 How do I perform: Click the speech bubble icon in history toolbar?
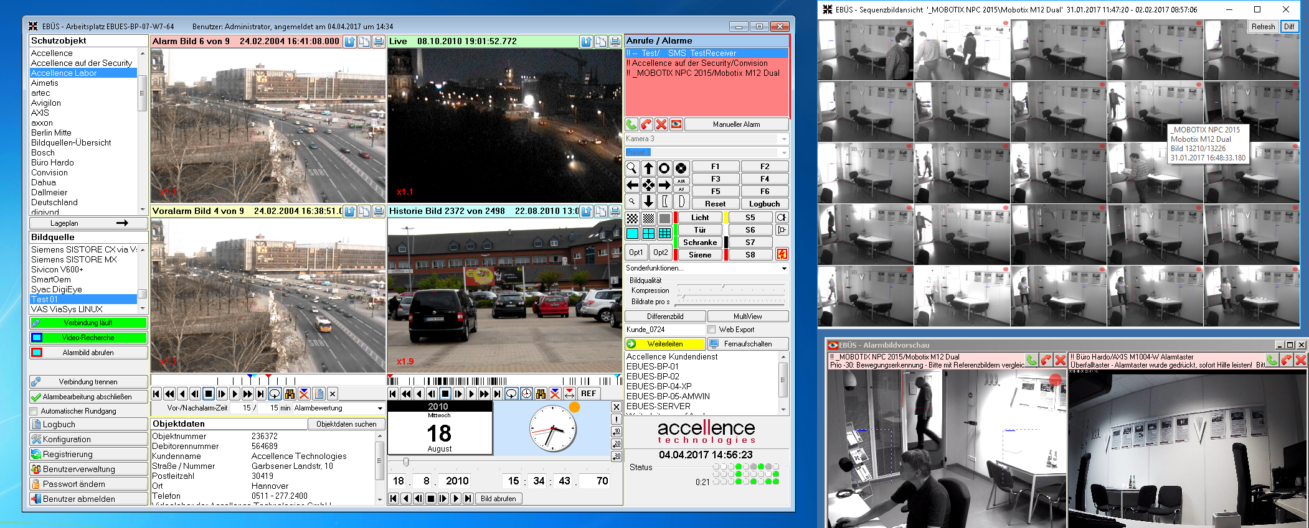click(511, 394)
